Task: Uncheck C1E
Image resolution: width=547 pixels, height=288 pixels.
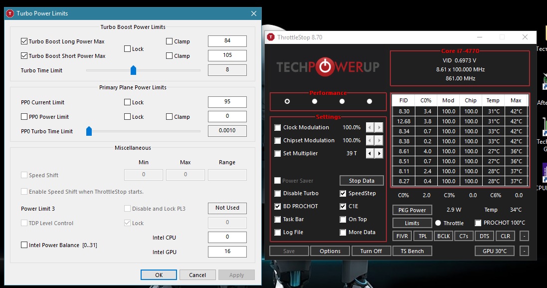Action: tap(343, 206)
